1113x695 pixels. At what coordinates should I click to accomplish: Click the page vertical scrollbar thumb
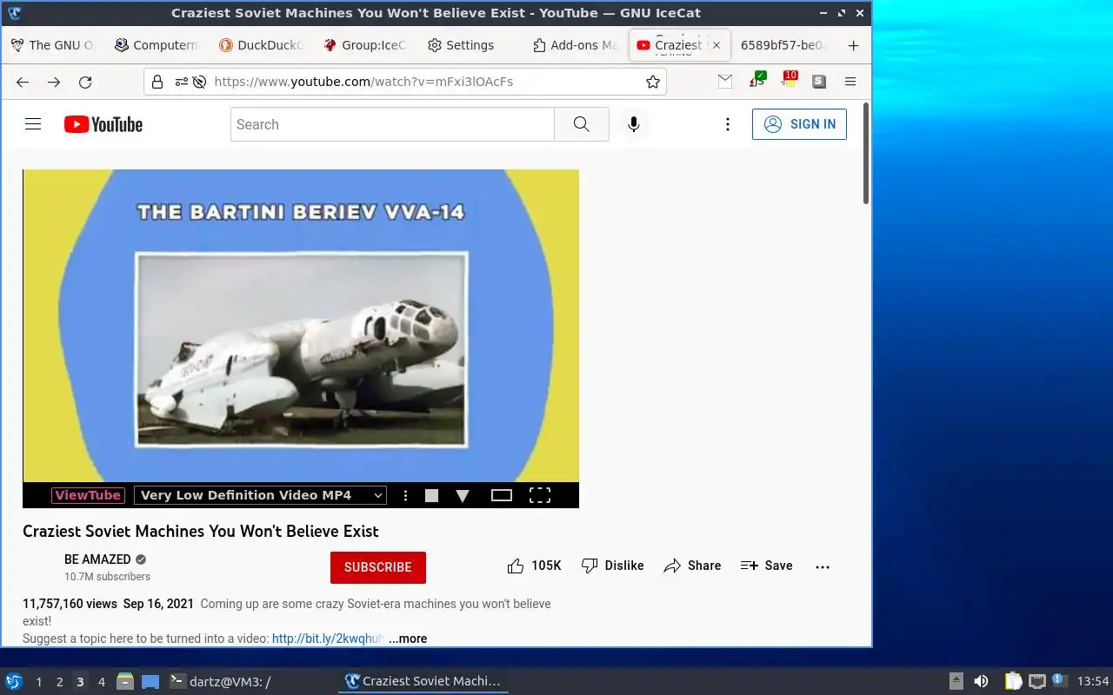click(x=866, y=154)
